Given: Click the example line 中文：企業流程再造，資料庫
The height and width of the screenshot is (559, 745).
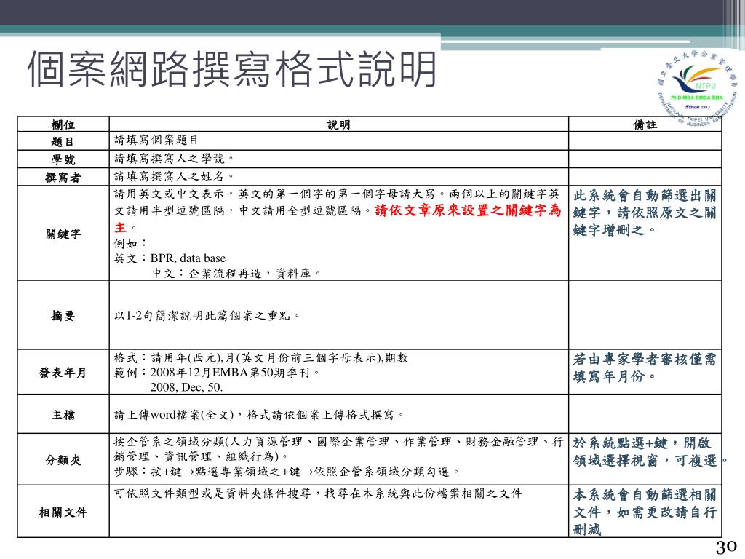Looking at the screenshot, I should coord(236,274).
